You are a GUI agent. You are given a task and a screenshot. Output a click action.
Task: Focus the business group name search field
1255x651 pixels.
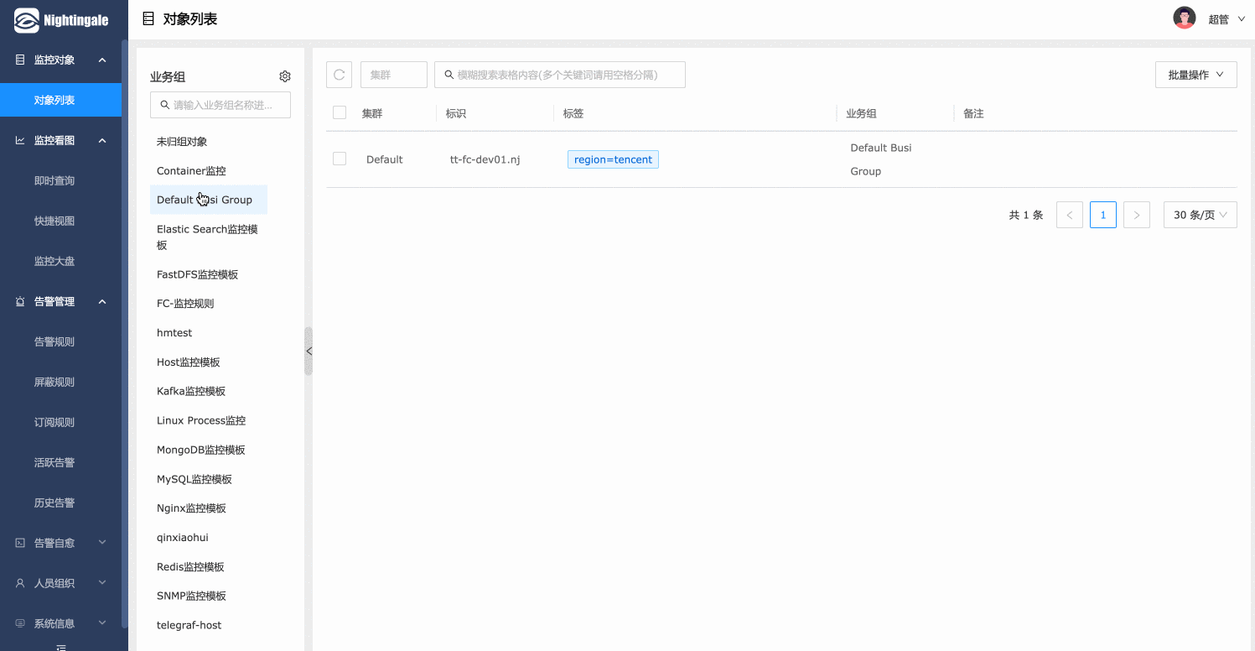[x=220, y=105]
